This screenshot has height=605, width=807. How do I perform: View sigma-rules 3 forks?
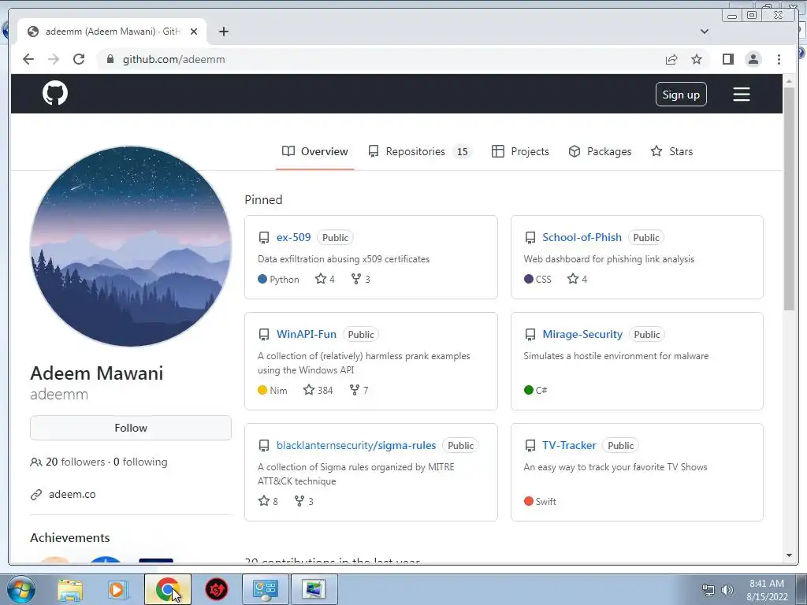[303, 501]
